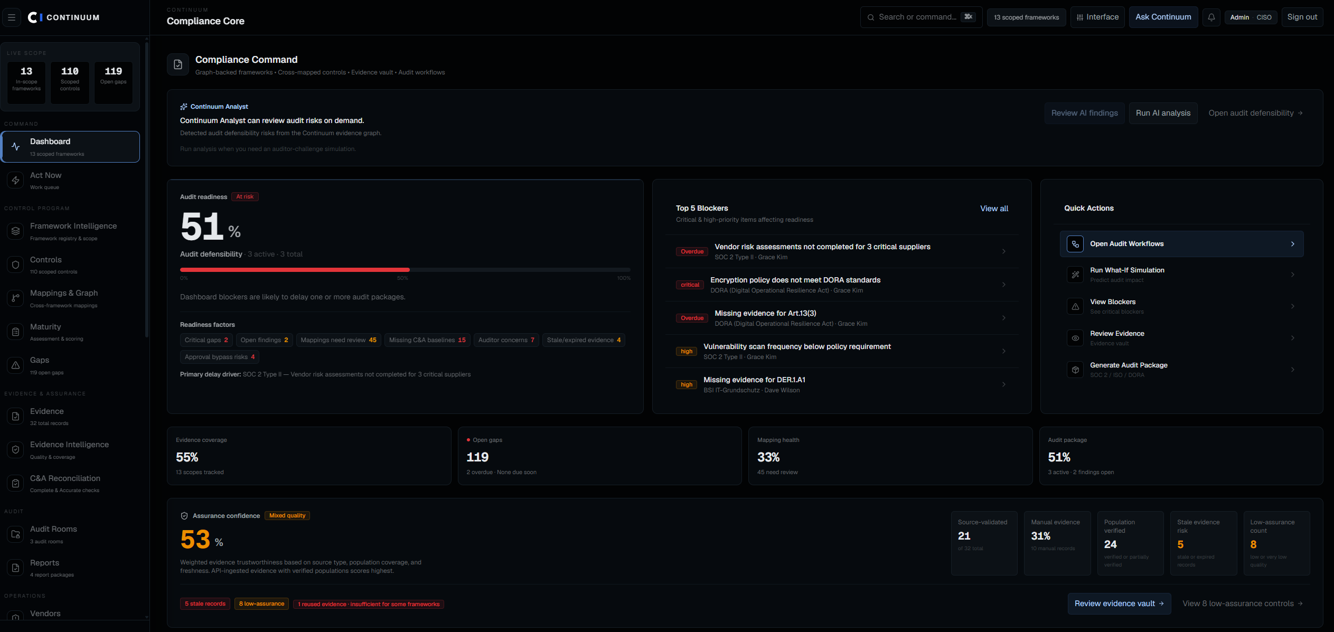The width and height of the screenshot is (1334, 632).
Task: Select Dashboard in the sidebar
Action: 71,147
